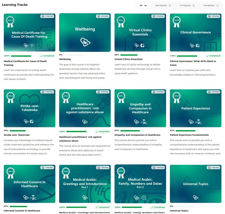Open the Healthcare practitioners' role against substance abuse thumbnail
This screenshot has width=225, height=214.
pos(85,108)
